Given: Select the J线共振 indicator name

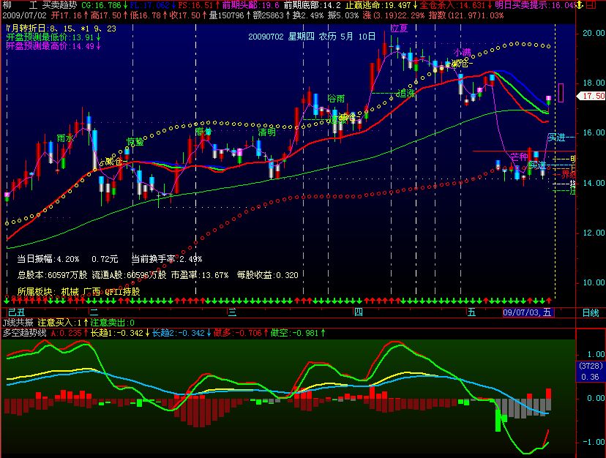Looking at the screenshot, I should coord(18,323).
